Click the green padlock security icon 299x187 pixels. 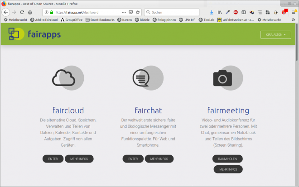tap(52, 12)
